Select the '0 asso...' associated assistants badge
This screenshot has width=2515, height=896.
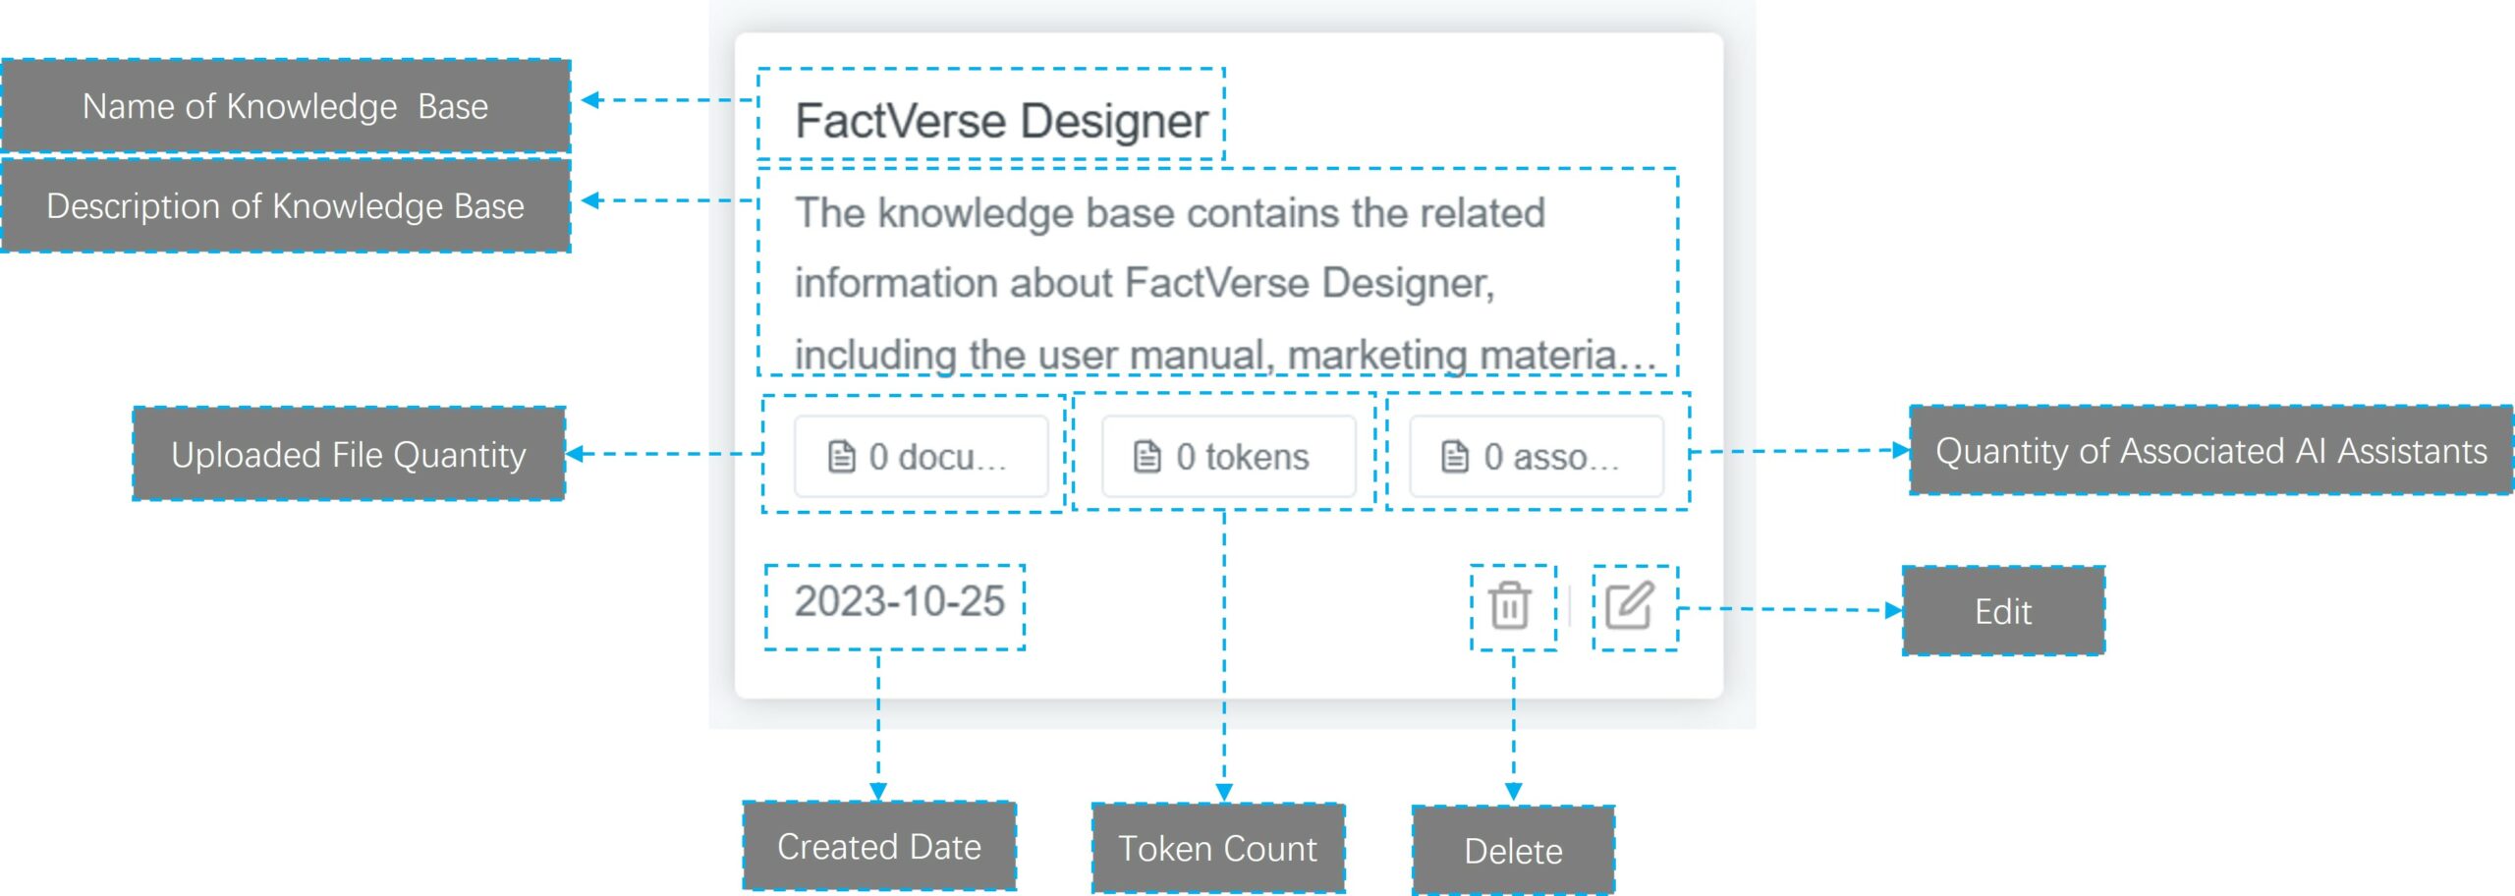click(1536, 457)
